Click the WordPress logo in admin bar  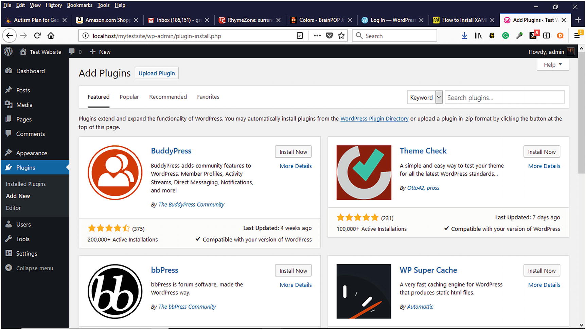(x=8, y=52)
